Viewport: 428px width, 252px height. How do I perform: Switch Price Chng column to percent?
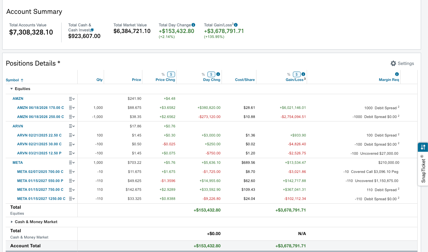[x=163, y=74]
